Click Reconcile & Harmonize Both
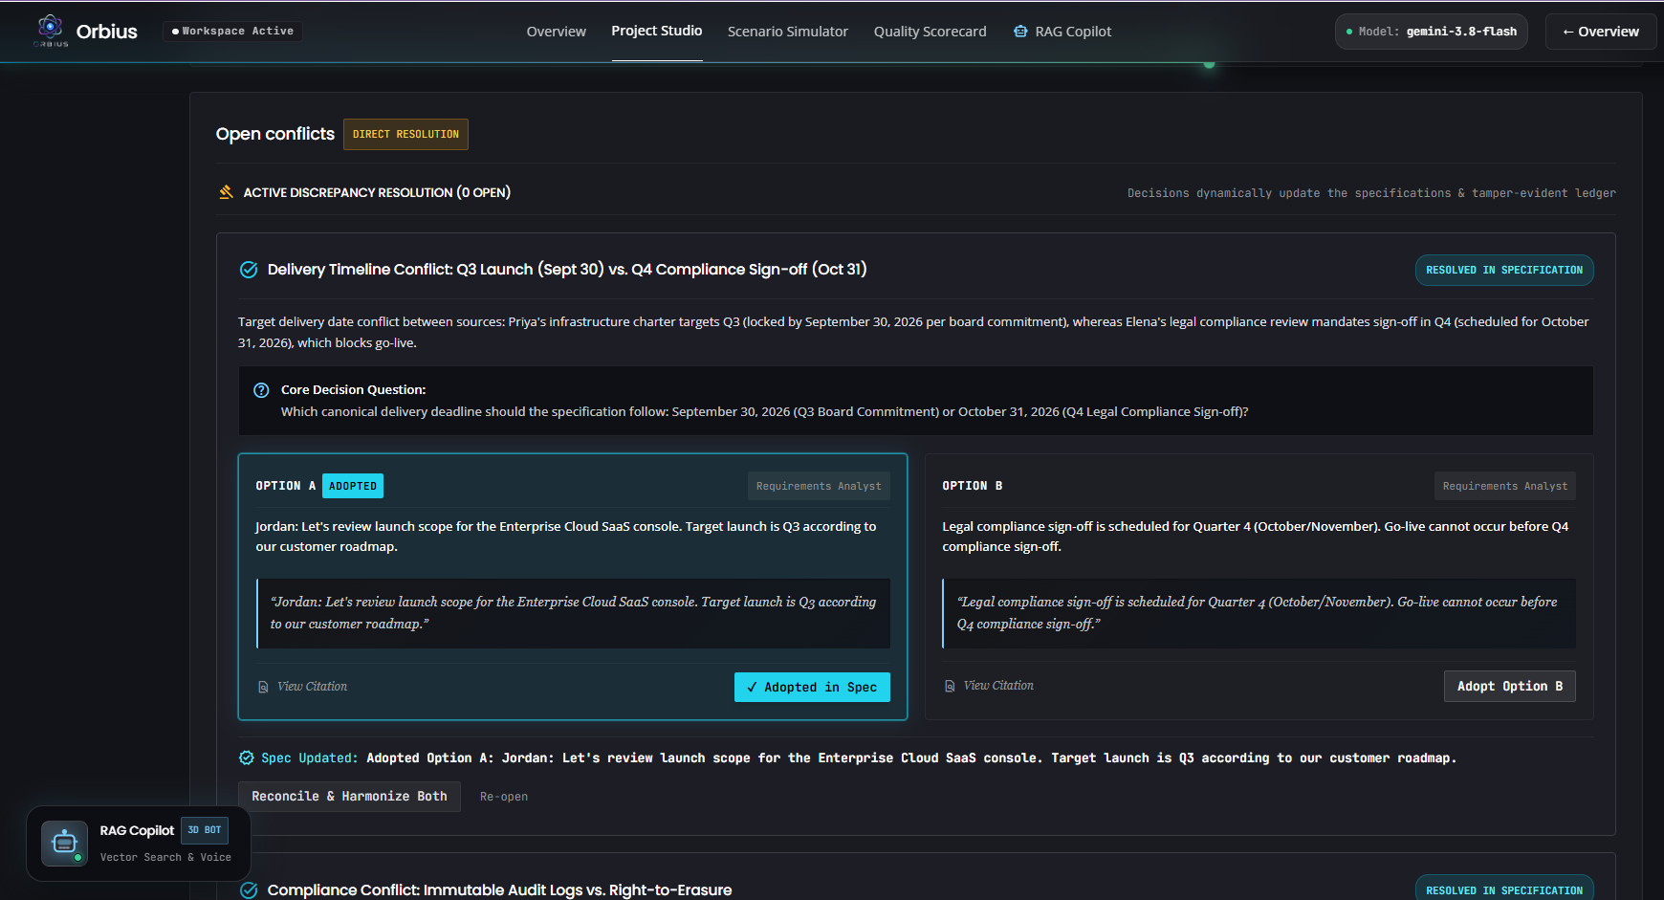The image size is (1664, 900). click(349, 797)
